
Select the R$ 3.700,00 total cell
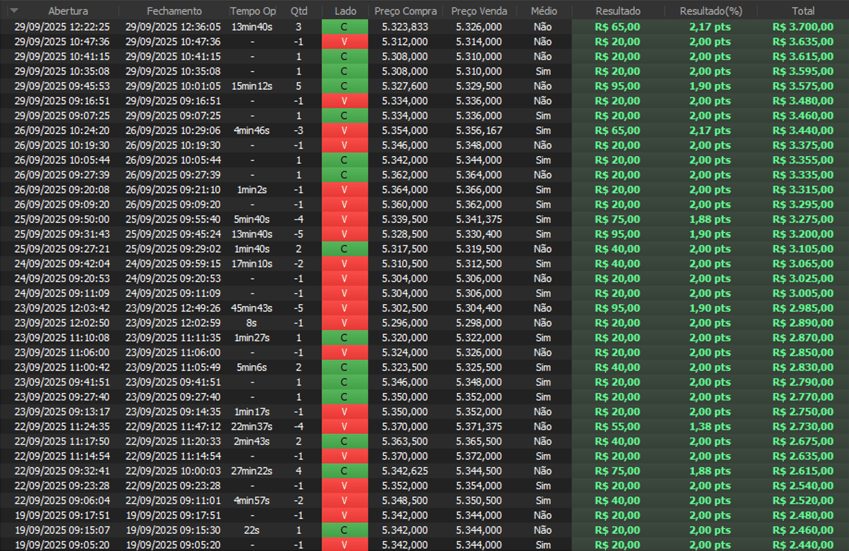pyautogui.click(x=803, y=27)
